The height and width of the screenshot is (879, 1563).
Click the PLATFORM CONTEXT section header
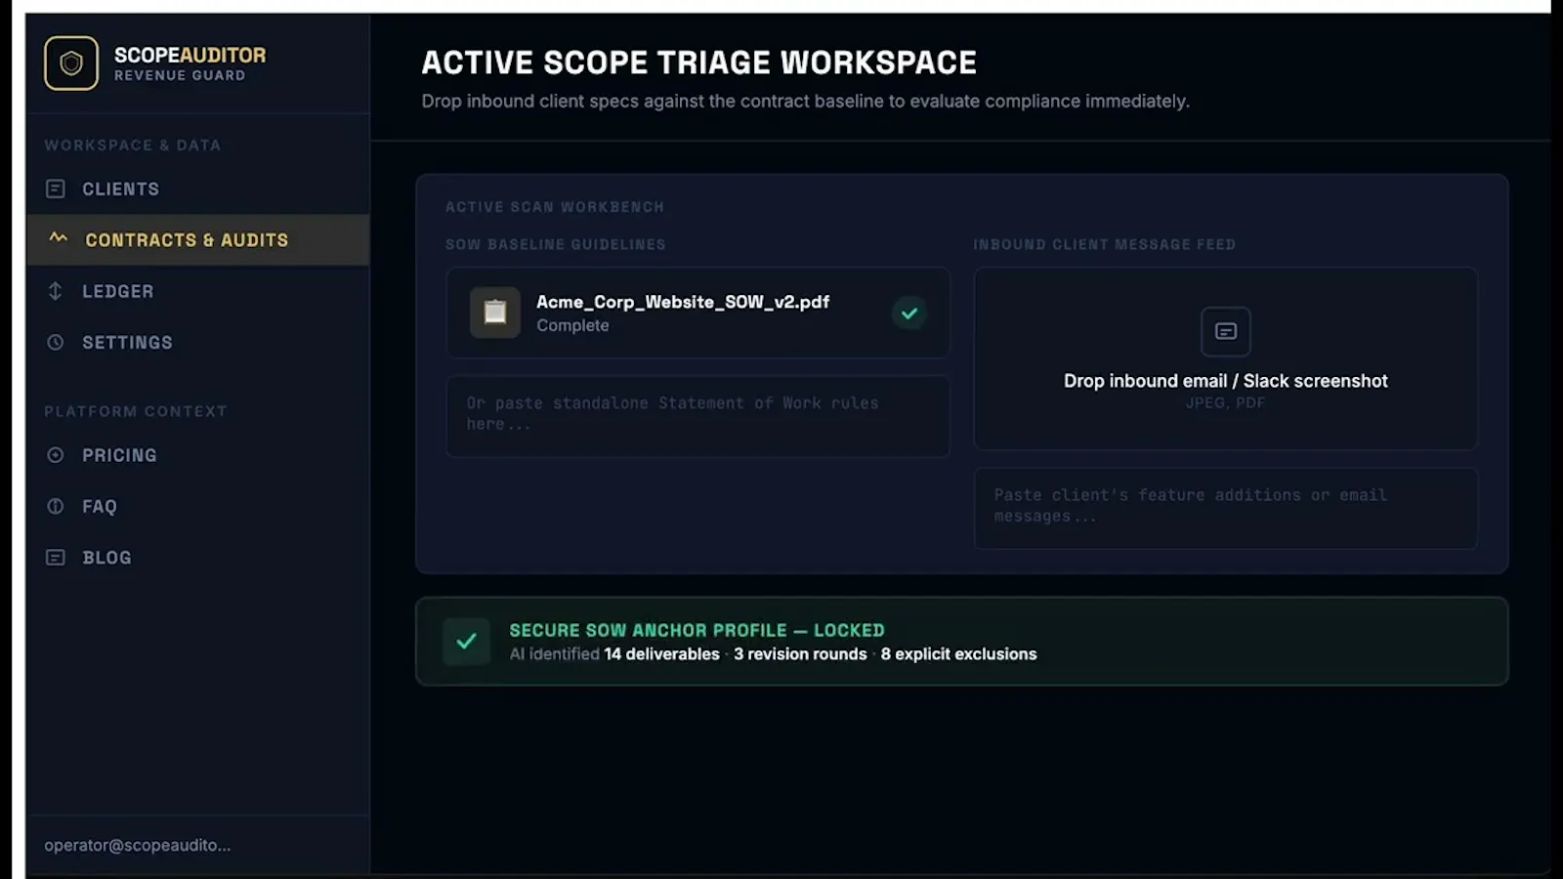point(135,411)
